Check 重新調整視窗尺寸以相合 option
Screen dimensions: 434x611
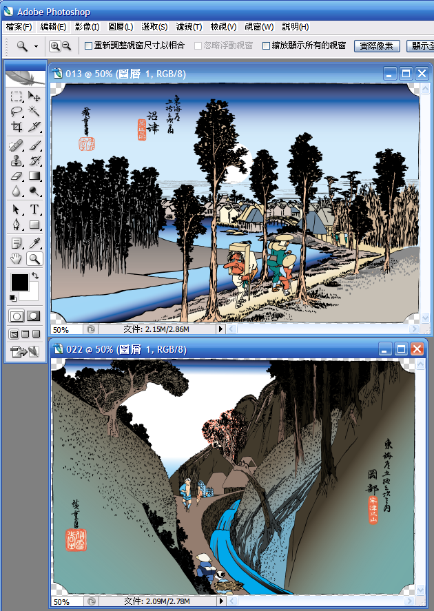coord(88,46)
